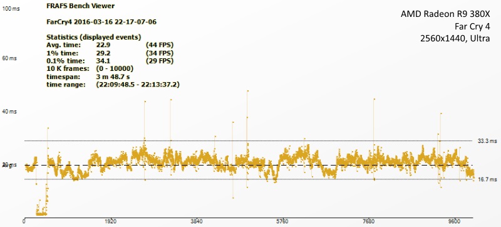This screenshot has width=501, height=227.
Task: Click the Avg. time value 22.9
Action: tap(103, 45)
